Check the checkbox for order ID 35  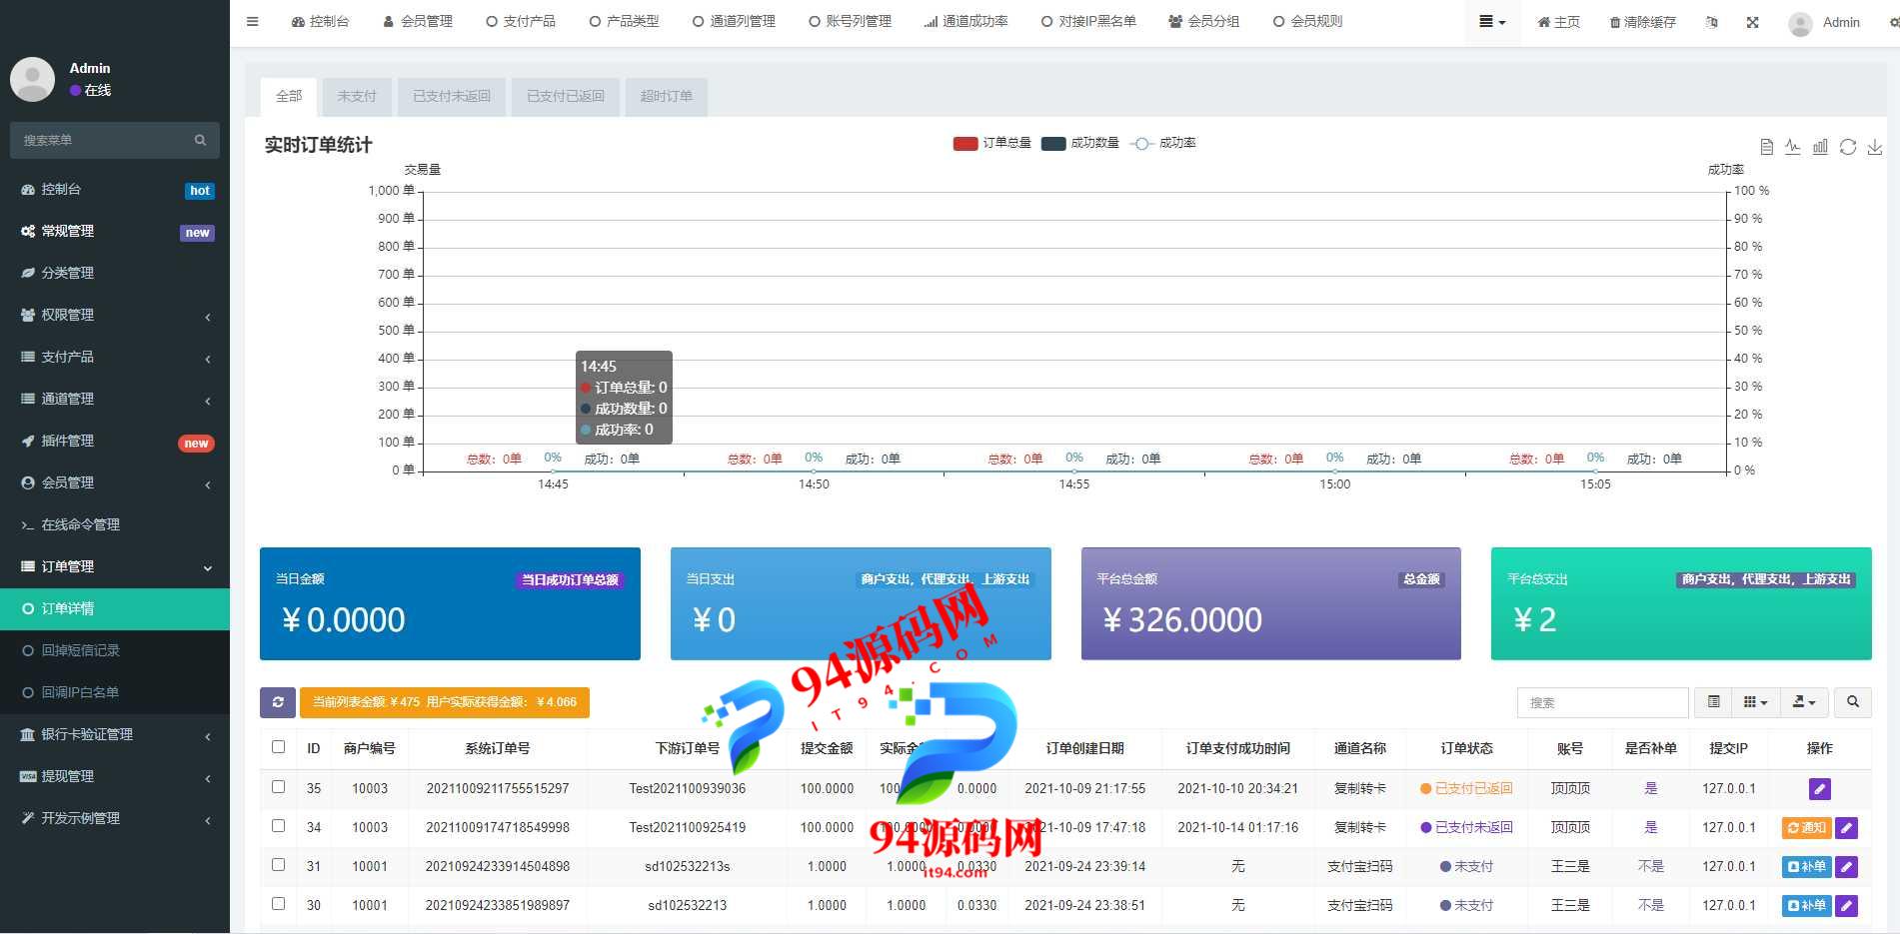pos(279,787)
